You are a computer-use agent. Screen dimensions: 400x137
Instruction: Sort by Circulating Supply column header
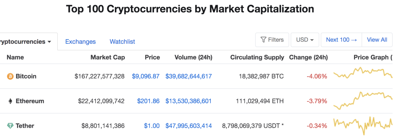click(x=257, y=57)
